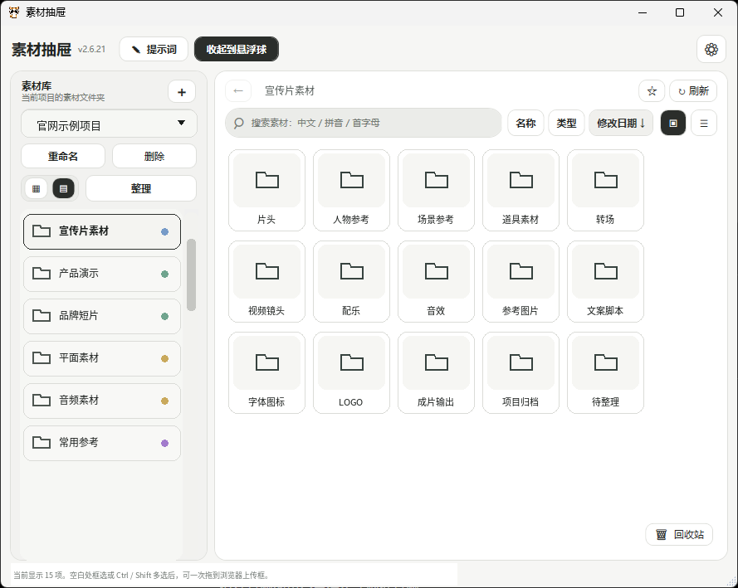Click the gold color dot on 平面素材
Image resolution: width=738 pixels, height=588 pixels.
[164, 358]
